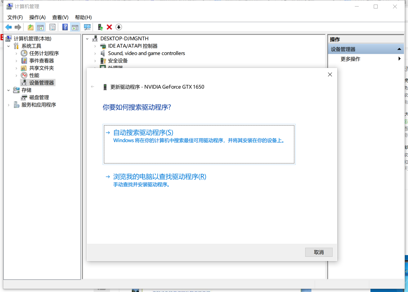This screenshot has height=292, width=408.
Task: Click the blue back arrow in toolbar
Action: pos(8,27)
